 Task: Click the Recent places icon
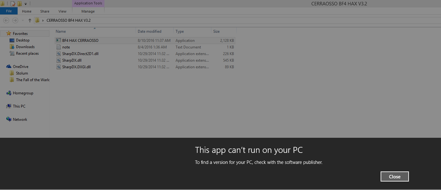[x=12, y=53]
